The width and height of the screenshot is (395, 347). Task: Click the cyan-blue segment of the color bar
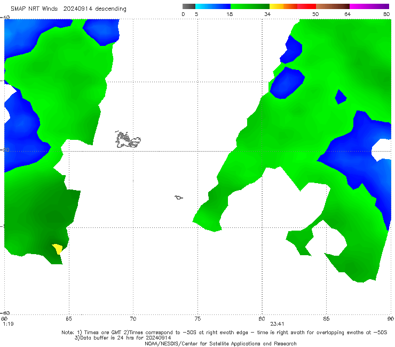pos(213,6)
